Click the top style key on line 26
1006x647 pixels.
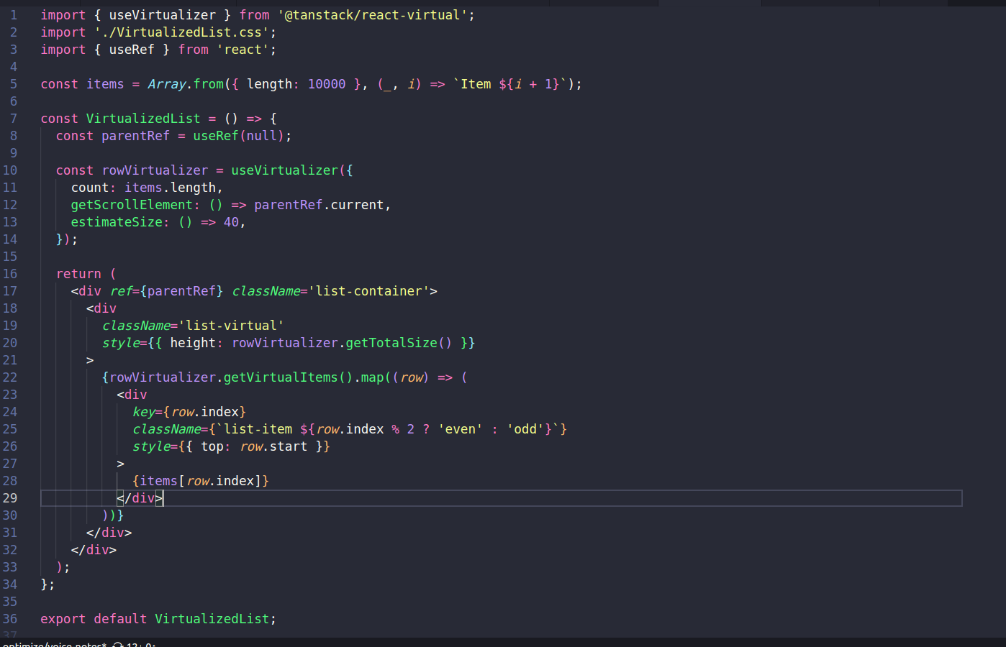212,446
